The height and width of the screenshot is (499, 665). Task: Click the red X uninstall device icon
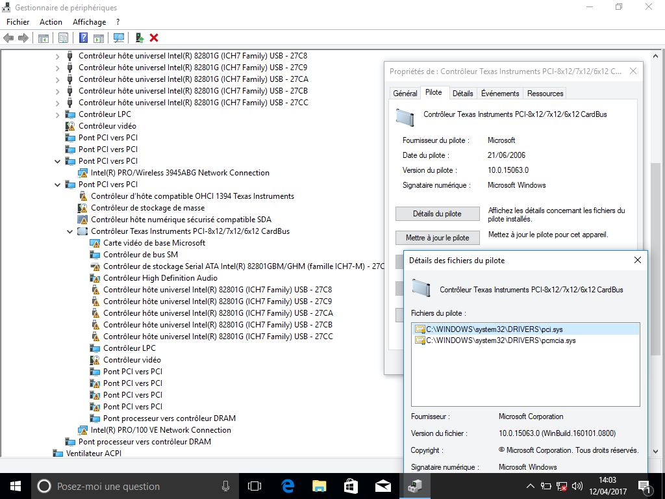(x=154, y=38)
